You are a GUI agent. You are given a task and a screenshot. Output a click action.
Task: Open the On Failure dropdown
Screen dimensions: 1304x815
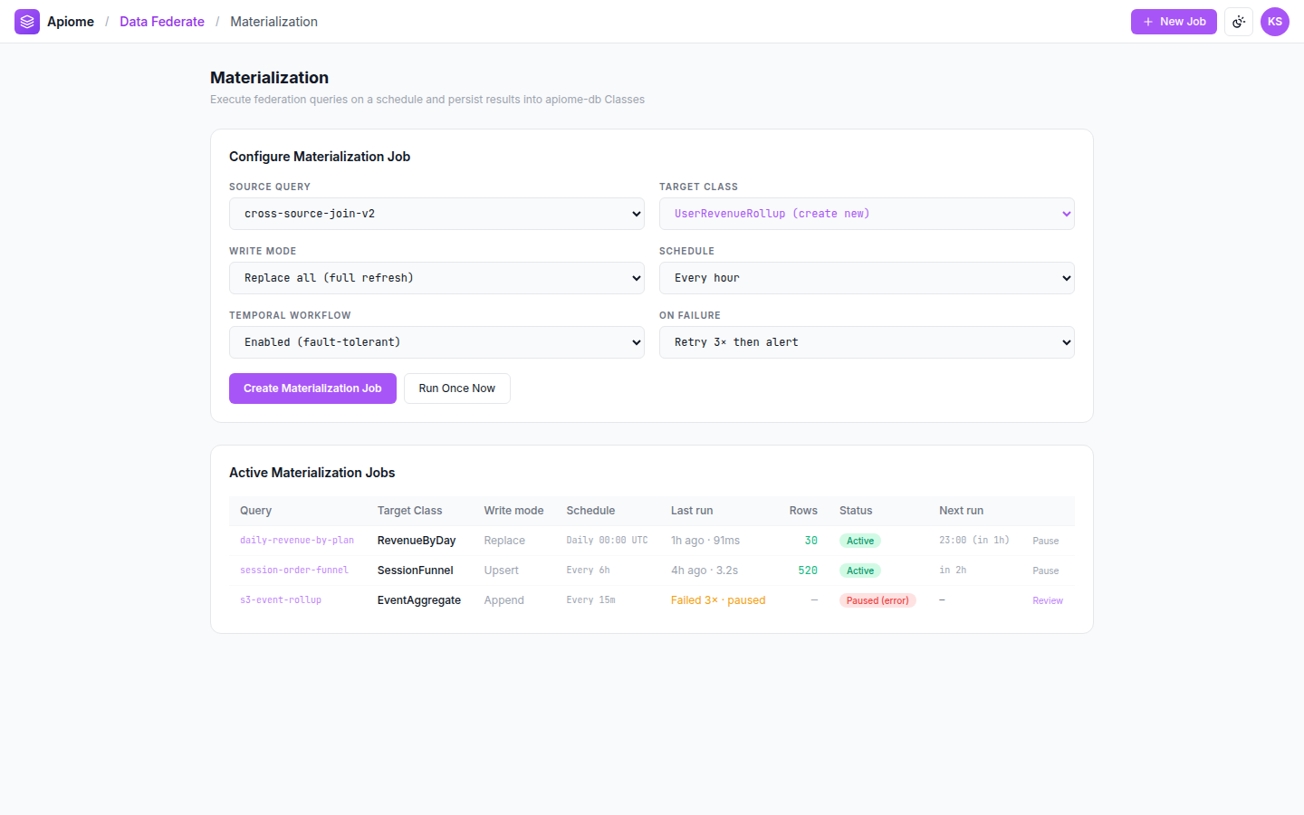point(867,342)
